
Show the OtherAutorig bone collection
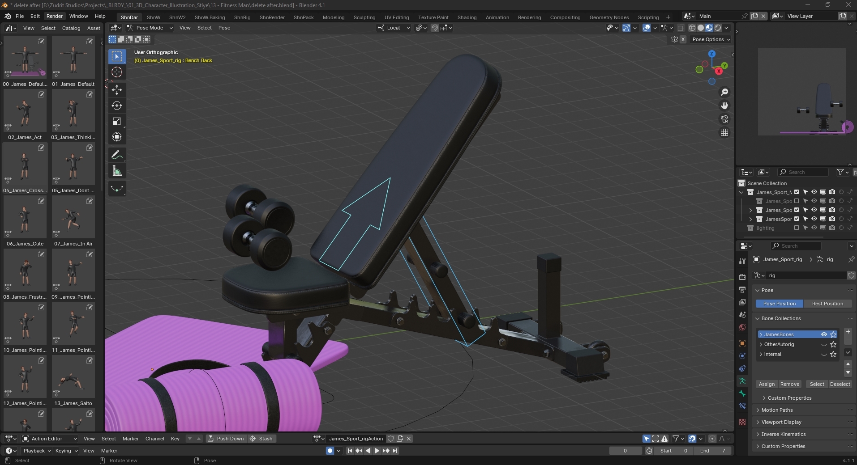(x=824, y=344)
